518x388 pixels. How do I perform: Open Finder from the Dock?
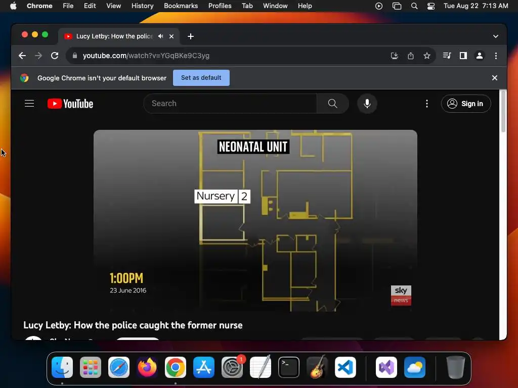(62, 367)
